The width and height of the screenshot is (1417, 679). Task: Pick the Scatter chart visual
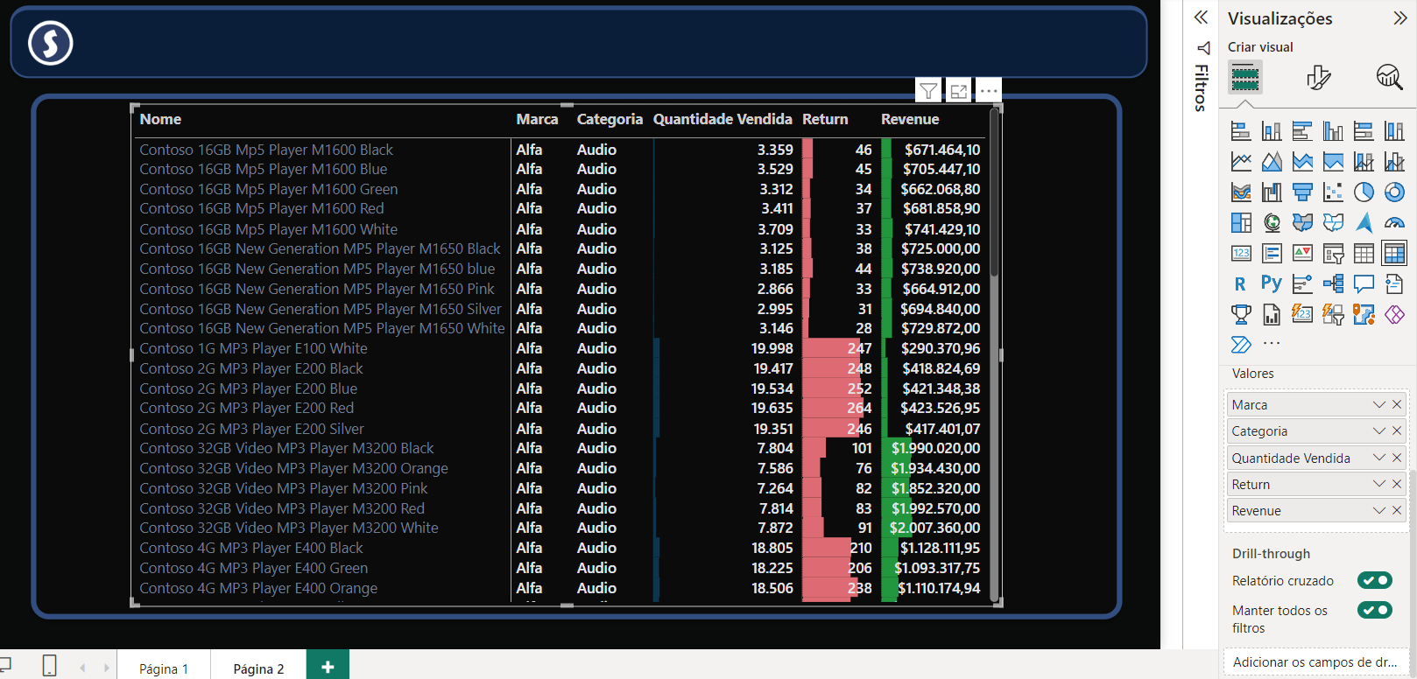pyautogui.click(x=1333, y=192)
